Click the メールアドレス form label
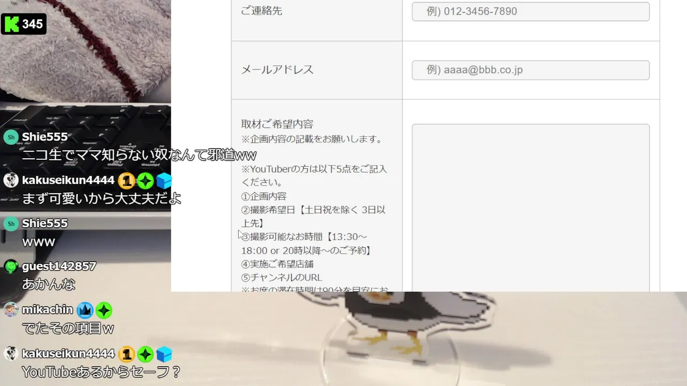Screen dimensions: 687x386 [277, 70]
